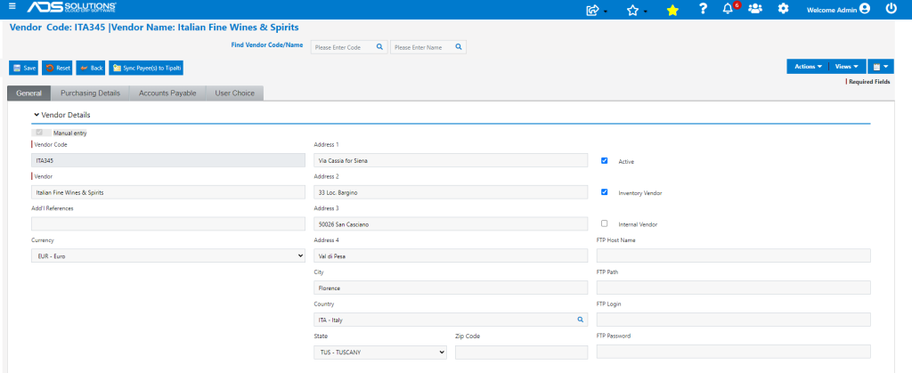
Task: Click the Vendor name field
Action: [x=168, y=191]
